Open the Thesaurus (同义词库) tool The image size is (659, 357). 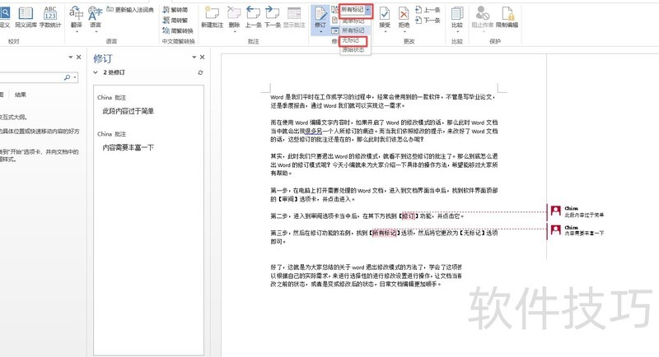[x=26, y=16]
